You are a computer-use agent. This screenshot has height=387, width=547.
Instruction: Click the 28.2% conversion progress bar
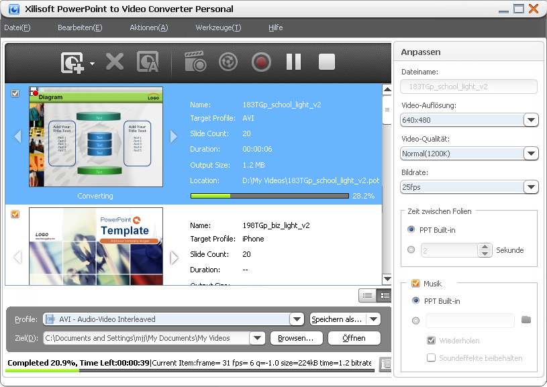(x=270, y=196)
